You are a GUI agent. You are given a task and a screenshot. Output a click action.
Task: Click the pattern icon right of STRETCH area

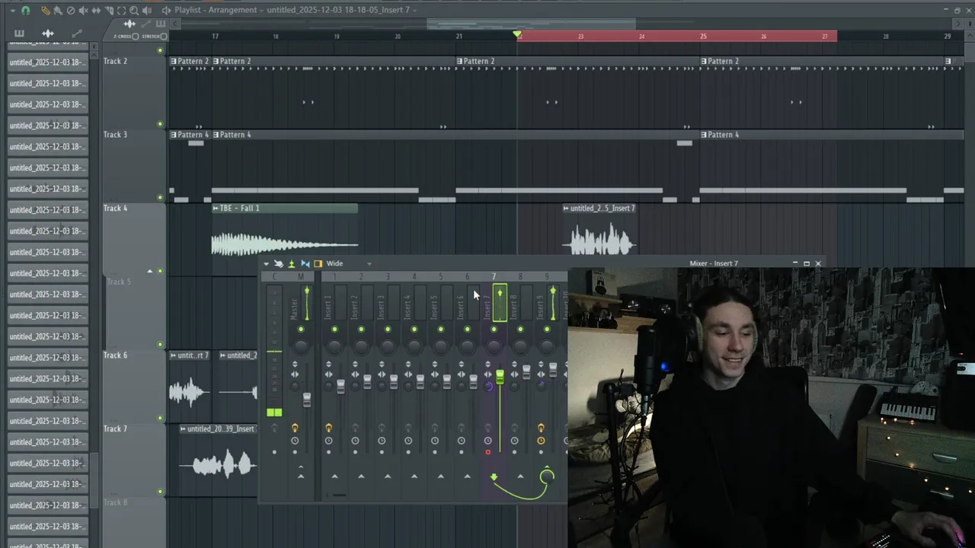(x=161, y=24)
